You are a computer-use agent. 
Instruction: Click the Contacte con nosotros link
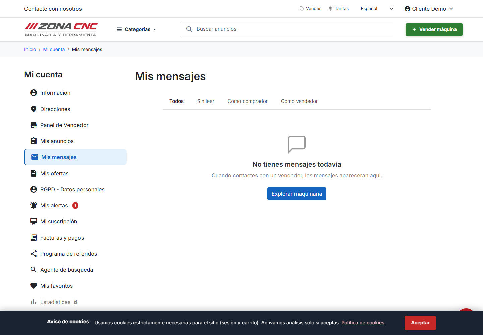point(53,9)
